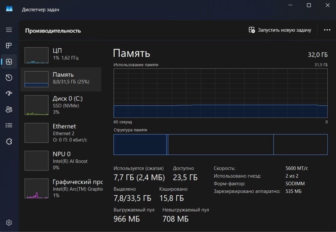Click the CPU mini graph thumbnail

click(36, 55)
